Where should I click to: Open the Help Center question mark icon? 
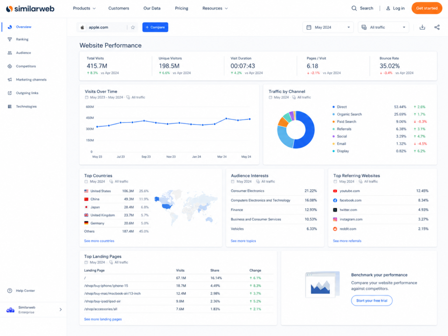click(x=10, y=290)
